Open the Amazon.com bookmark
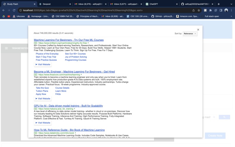 (187, 16)
